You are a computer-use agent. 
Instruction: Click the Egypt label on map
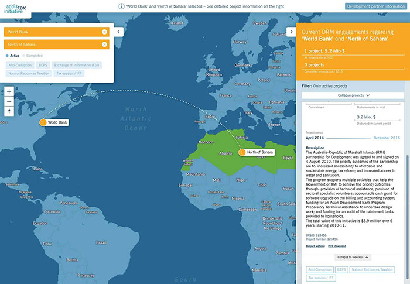tap(288, 158)
